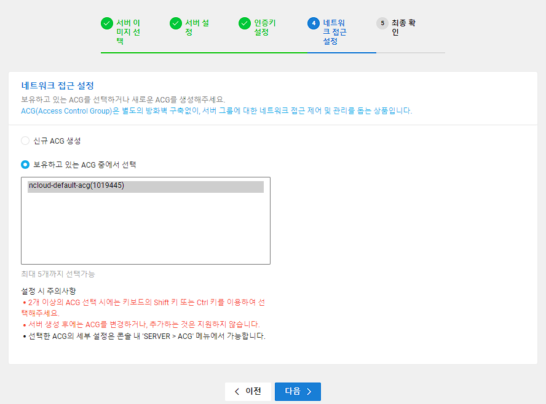Click the ACG(Access Control Group) description text
This screenshot has height=404, width=546.
tap(216, 111)
